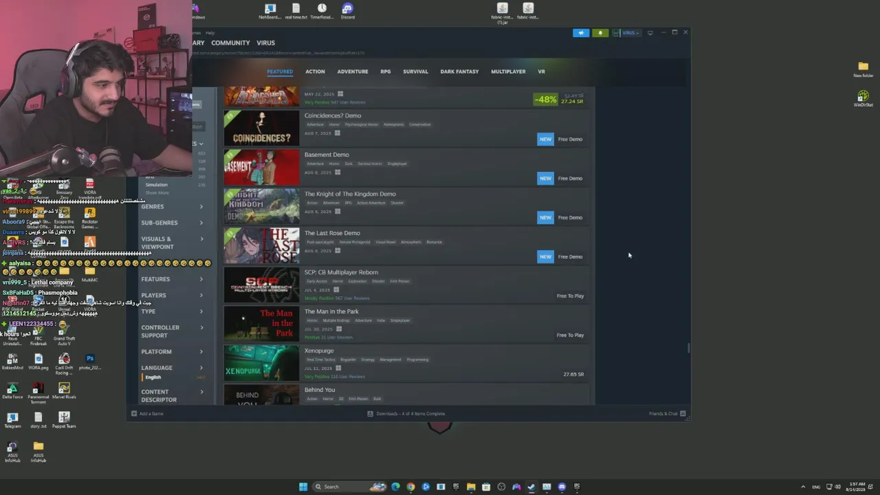Show hidden system tray icons
Viewport: 880px width, 495px height.
pyautogui.click(x=803, y=487)
